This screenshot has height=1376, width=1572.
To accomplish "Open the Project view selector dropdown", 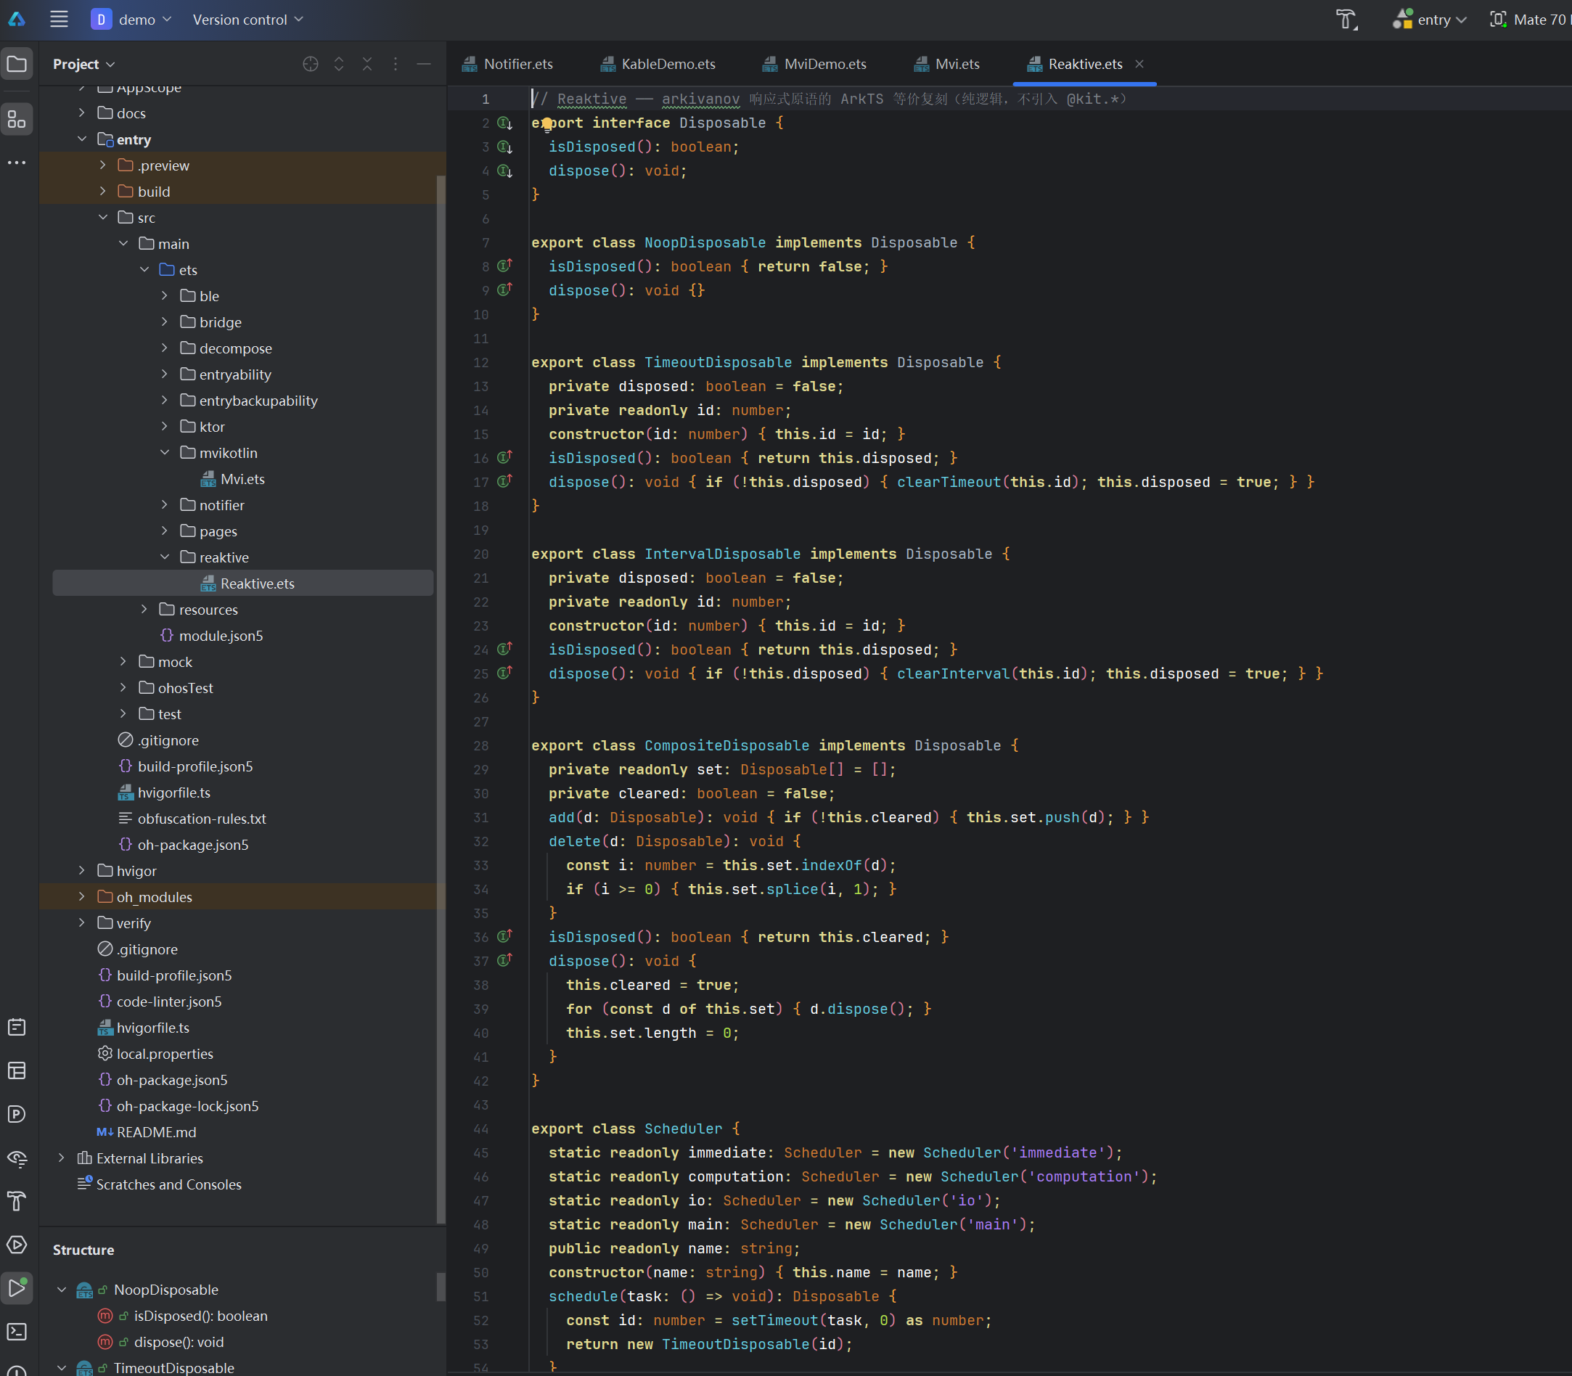I will [x=83, y=64].
